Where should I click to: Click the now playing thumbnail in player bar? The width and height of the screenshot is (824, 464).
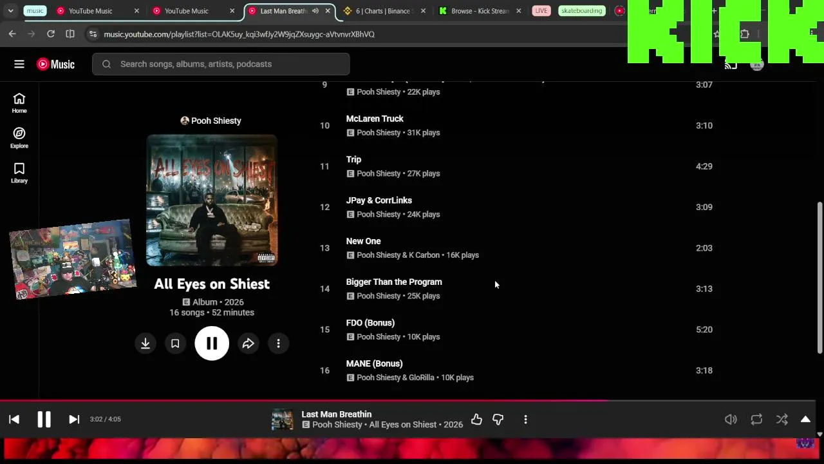282,420
